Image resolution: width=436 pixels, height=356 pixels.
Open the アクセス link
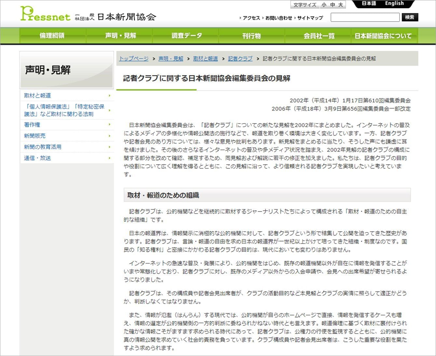[x=251, y=18]
